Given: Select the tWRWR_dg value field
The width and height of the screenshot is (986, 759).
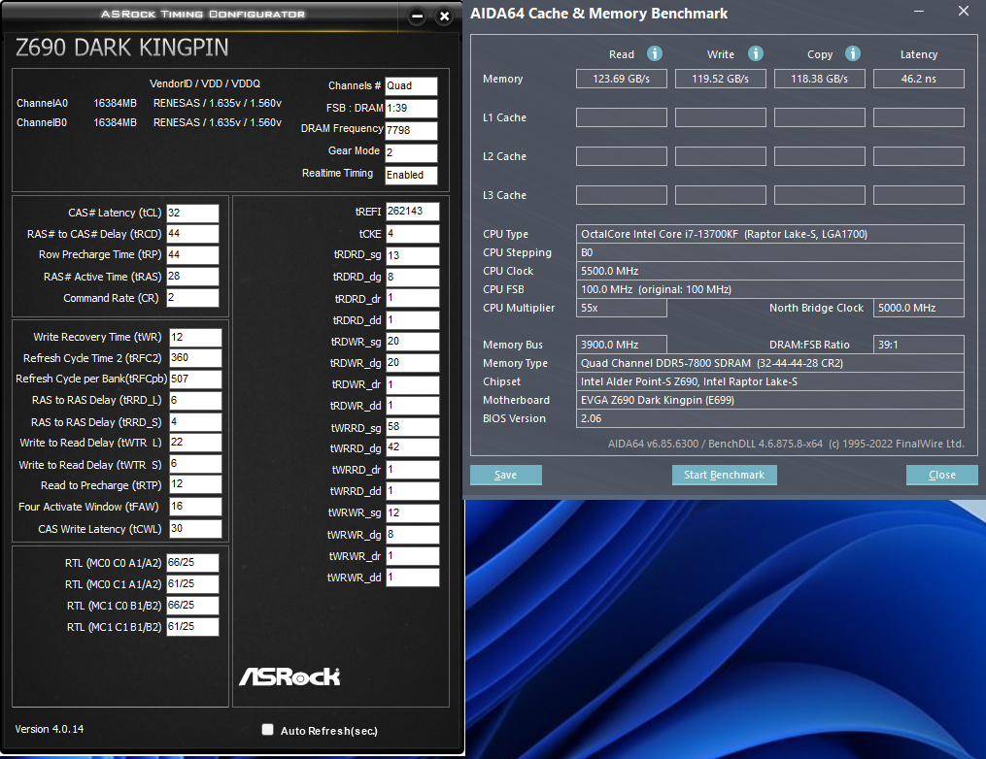Looking at the screenshot, I should click(413, 535).
